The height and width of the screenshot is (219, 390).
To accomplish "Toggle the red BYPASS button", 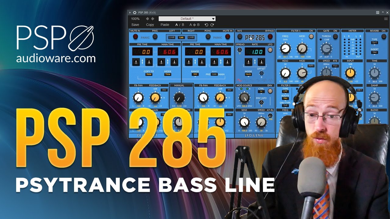I will pyautogui.click(x=270, y=37).
